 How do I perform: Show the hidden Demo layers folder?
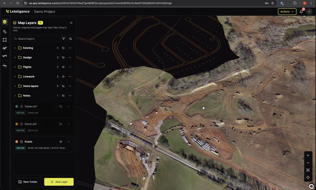pos(63,86)
